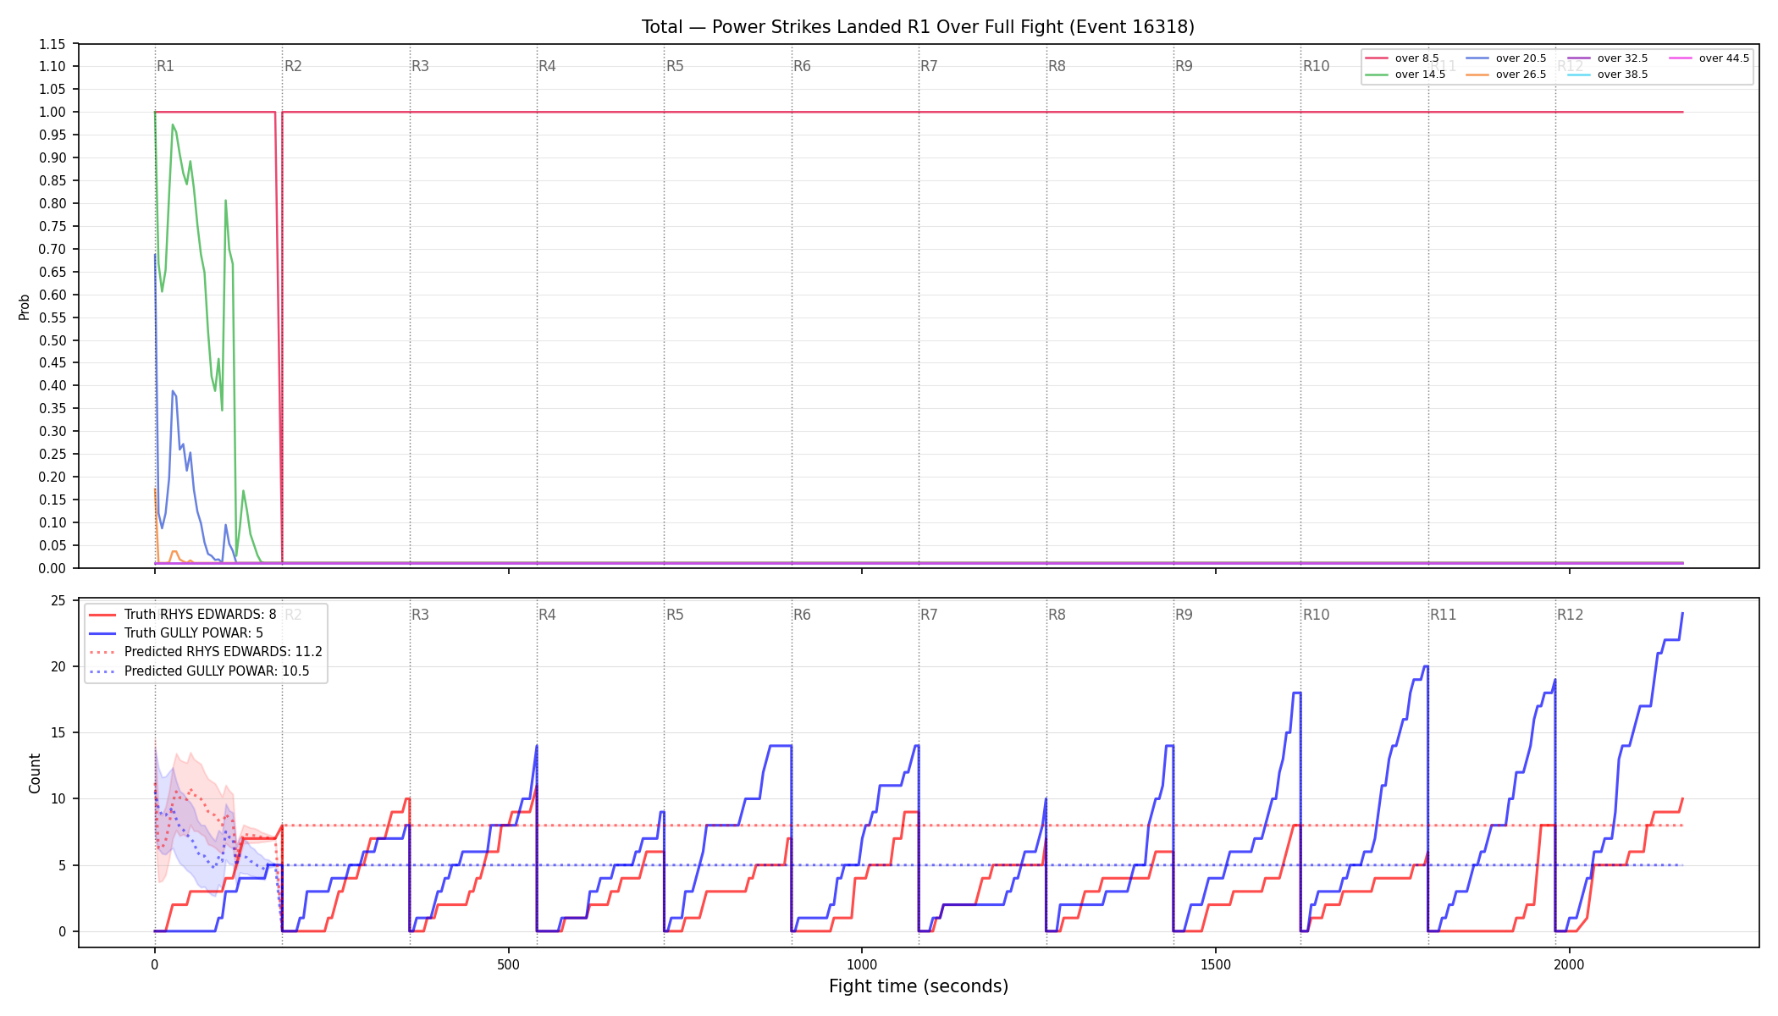Viewport: 1778px width, 1016px height.
Task: Click the 0.25 tick on the Prob axis
Action: coord(53,454)
